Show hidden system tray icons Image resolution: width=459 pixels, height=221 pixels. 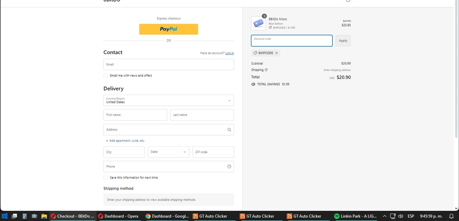tap(385, 216)
